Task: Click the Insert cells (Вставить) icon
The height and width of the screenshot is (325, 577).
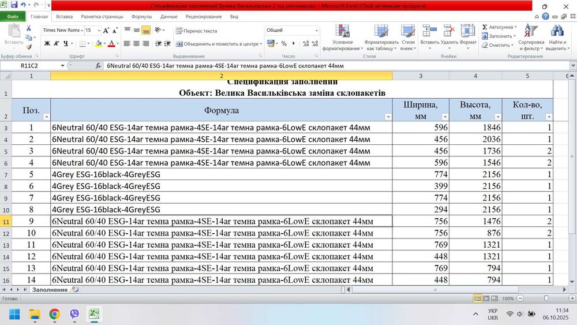Action: click(x=429, y=31)
